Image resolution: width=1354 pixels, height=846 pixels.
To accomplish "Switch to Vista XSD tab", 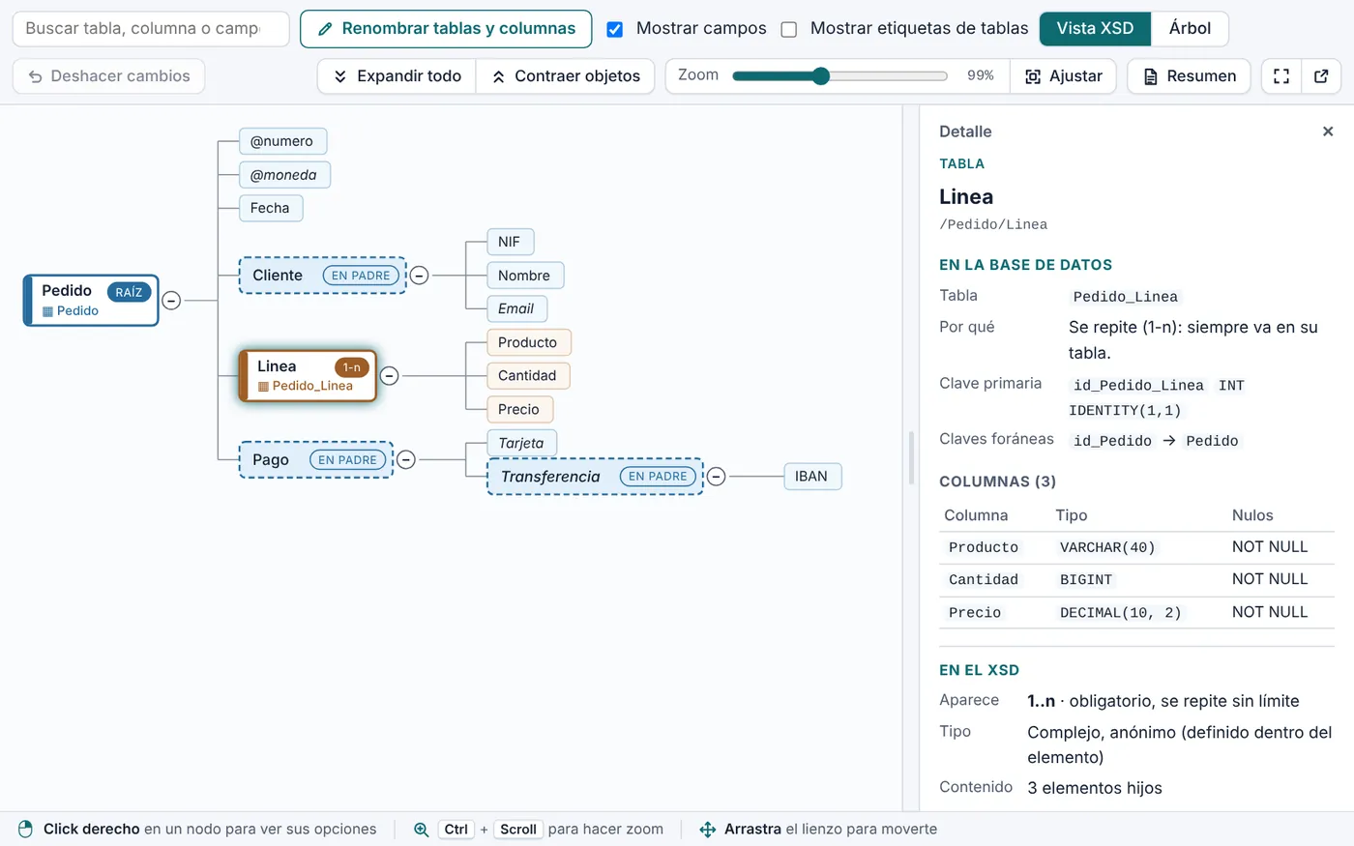I will (x=1095, y=29).
